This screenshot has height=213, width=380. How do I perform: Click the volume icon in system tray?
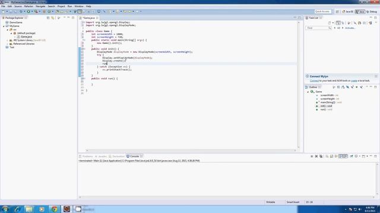pyautogui.click(x=360, y=209)
